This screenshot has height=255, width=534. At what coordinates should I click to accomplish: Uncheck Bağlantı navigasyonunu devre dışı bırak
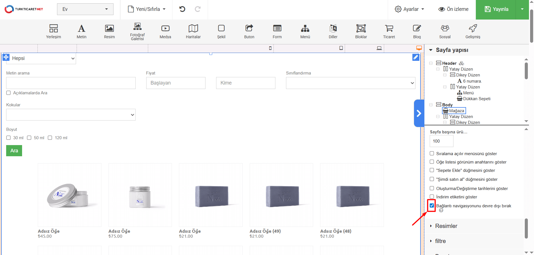click(x=432, y=206)
